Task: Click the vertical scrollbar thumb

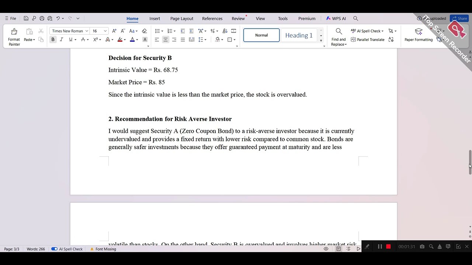Action: [470, 162]
